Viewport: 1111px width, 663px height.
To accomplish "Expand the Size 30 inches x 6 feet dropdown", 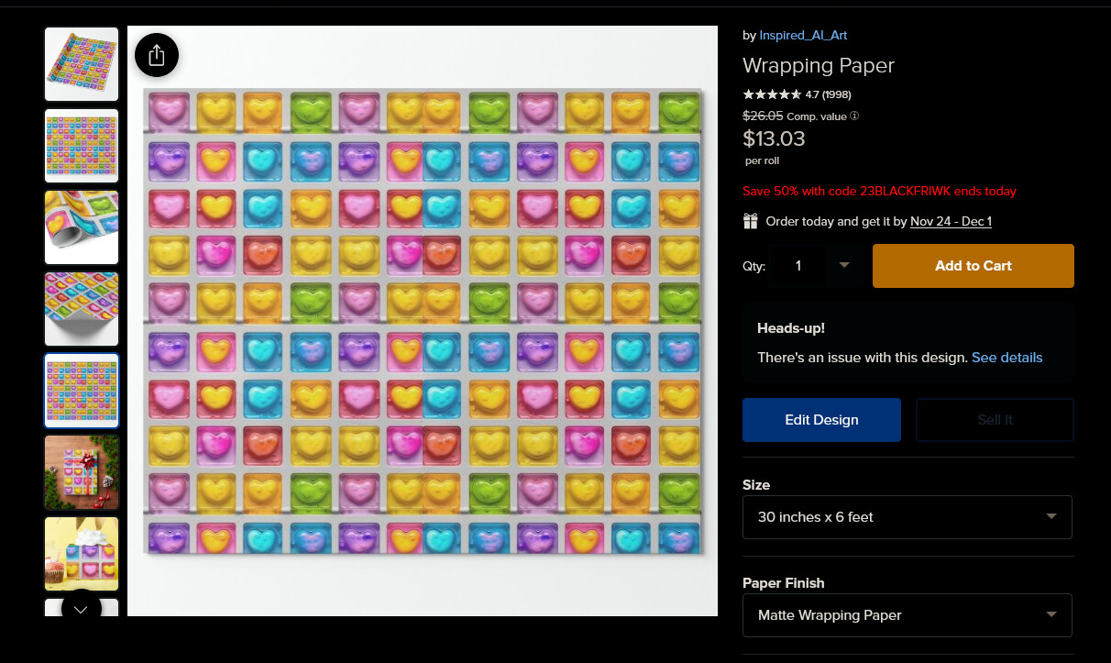I will [907, 517].
